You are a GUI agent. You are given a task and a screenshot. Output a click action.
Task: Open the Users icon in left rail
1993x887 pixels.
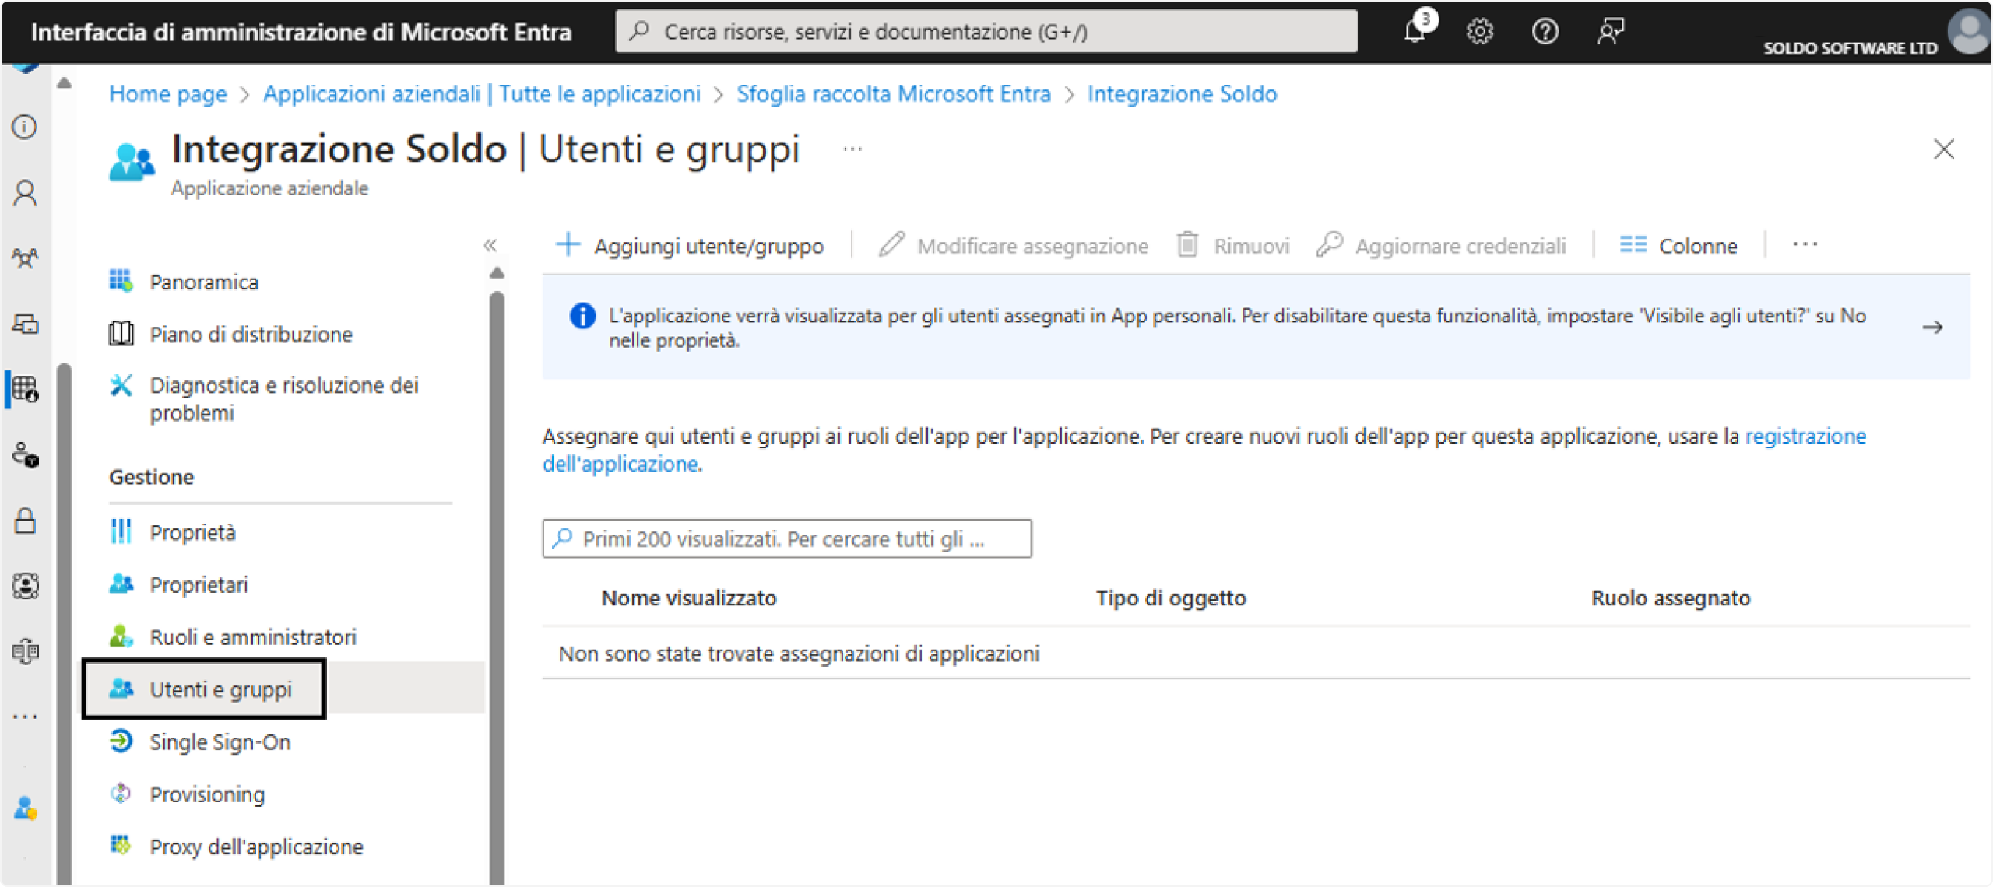25,192
